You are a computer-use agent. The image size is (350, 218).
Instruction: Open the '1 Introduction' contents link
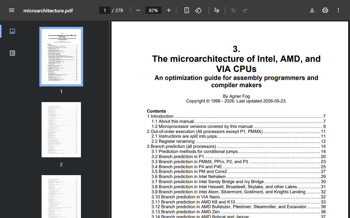[236, 116]
